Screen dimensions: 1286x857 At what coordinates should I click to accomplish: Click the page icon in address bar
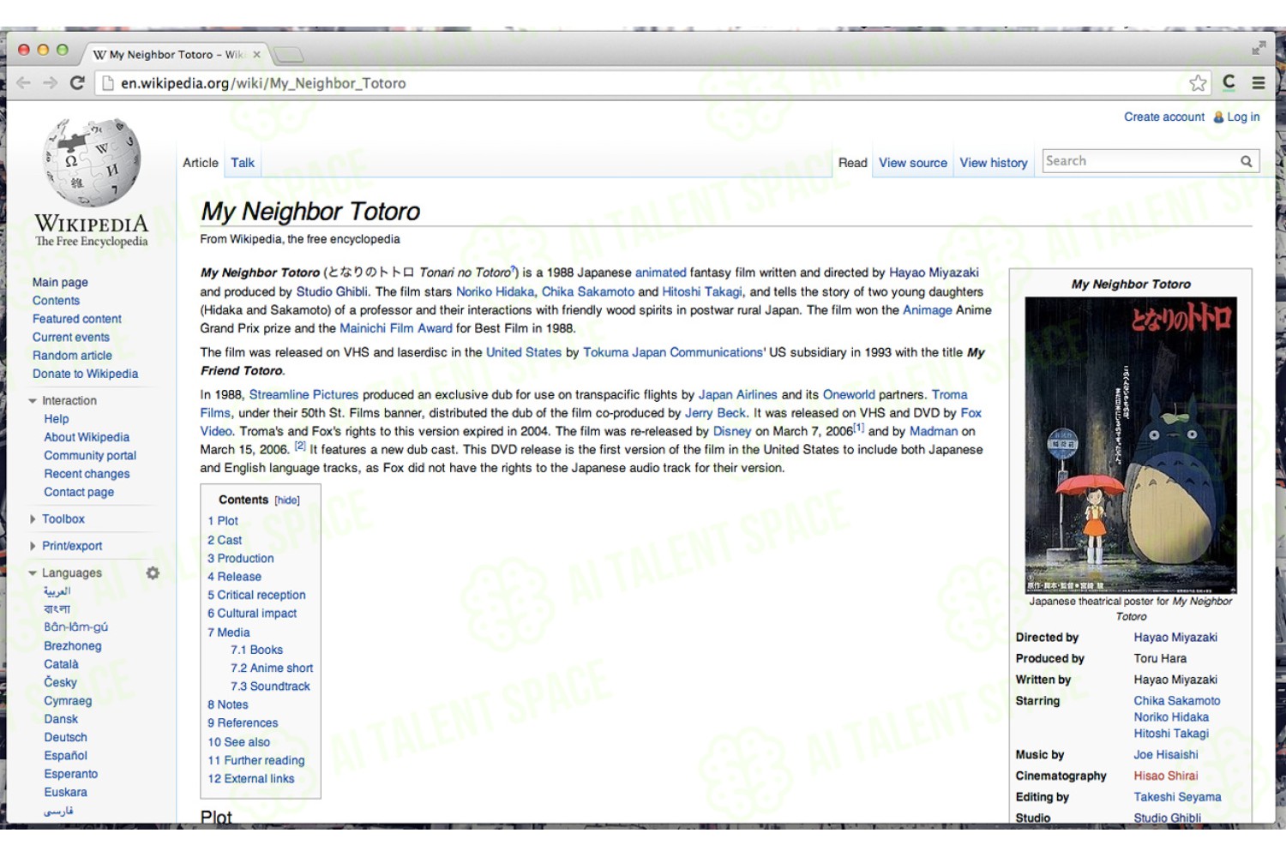[108, 83]
